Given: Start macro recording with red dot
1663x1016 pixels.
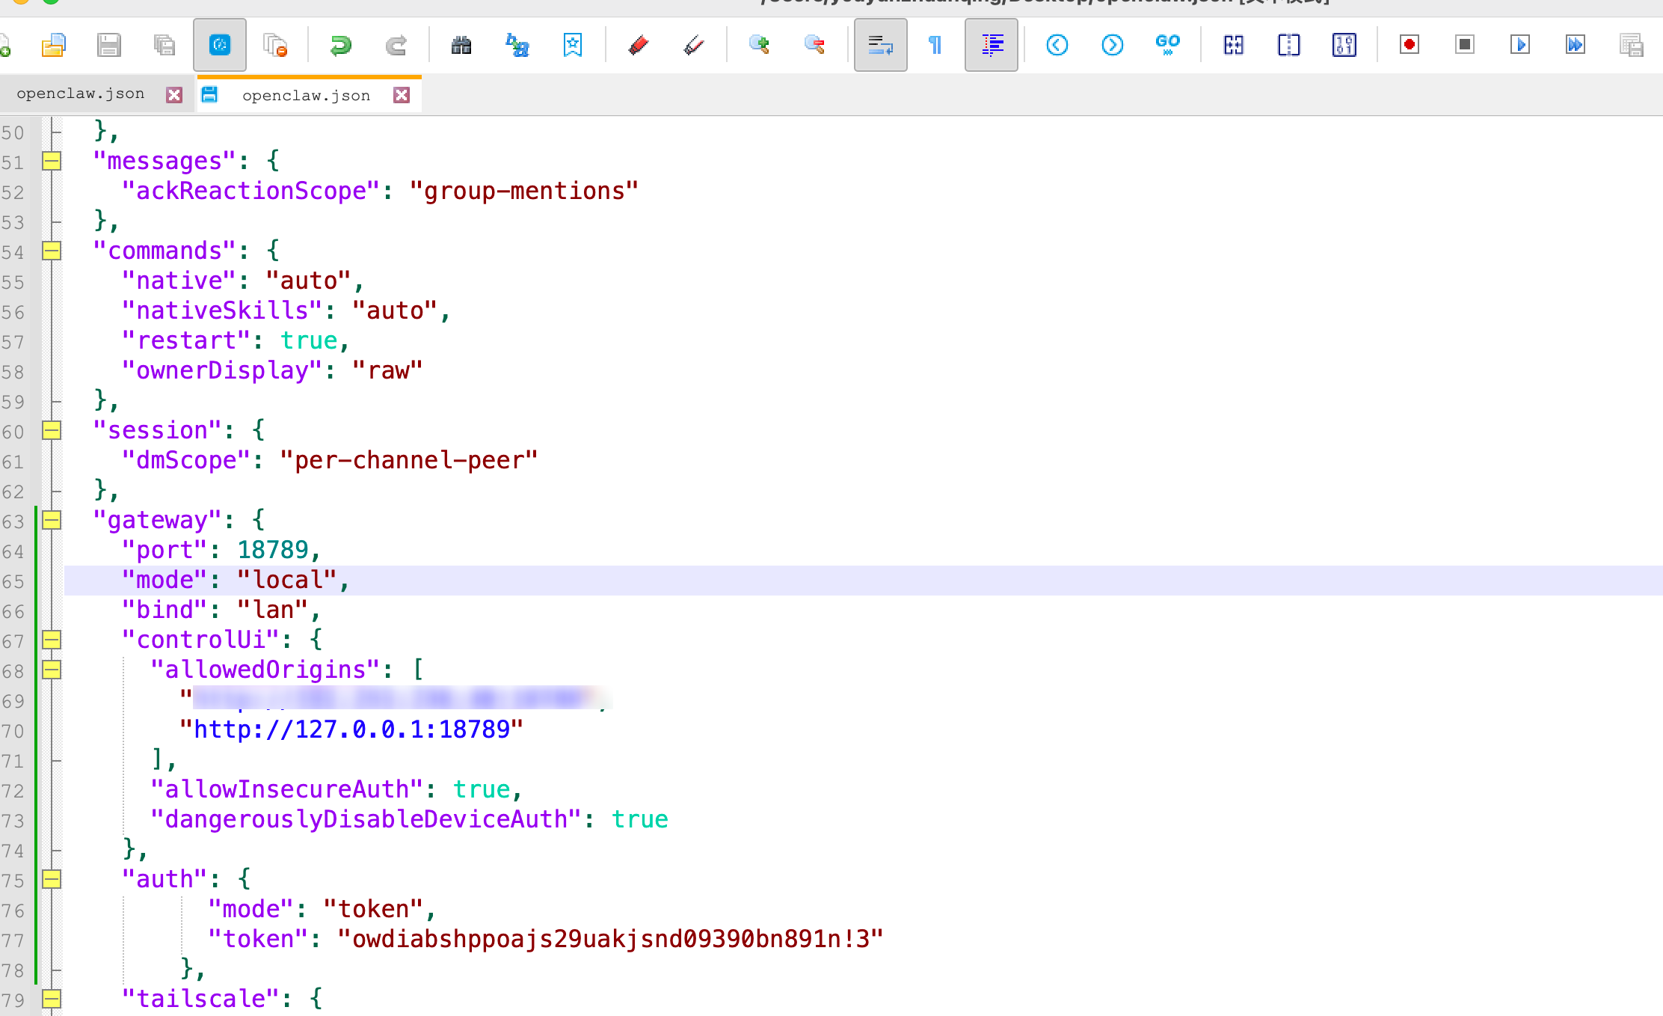Looking at the screenshot, I should (x=1410, y=45).
